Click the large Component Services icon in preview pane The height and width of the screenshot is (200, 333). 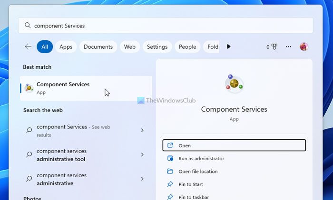pos(234,84)
